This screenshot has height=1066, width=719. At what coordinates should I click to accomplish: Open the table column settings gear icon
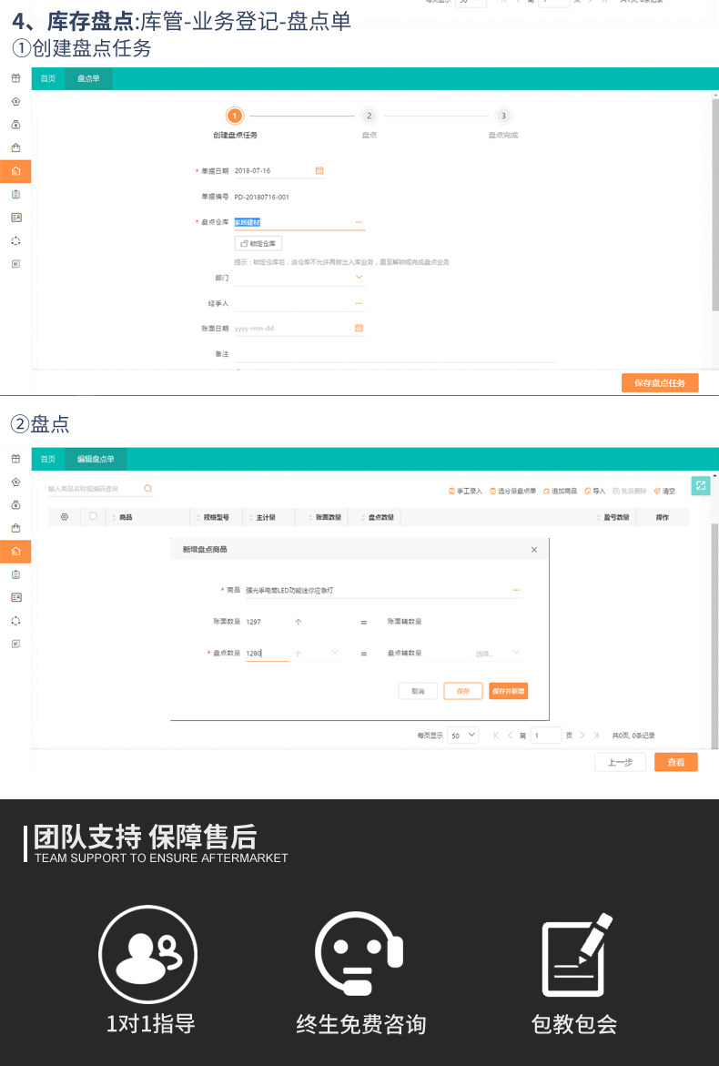(x=65, y=517)
